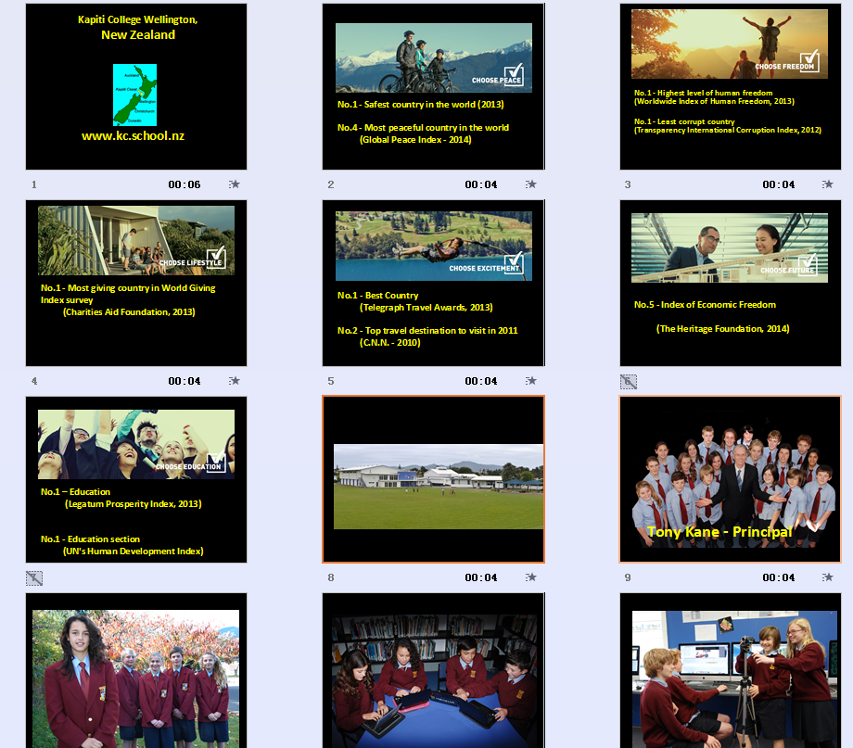Click the hidden slide 6 number marker
The height and width of the screenshot is (748, 853).
(x=628, y=381)
